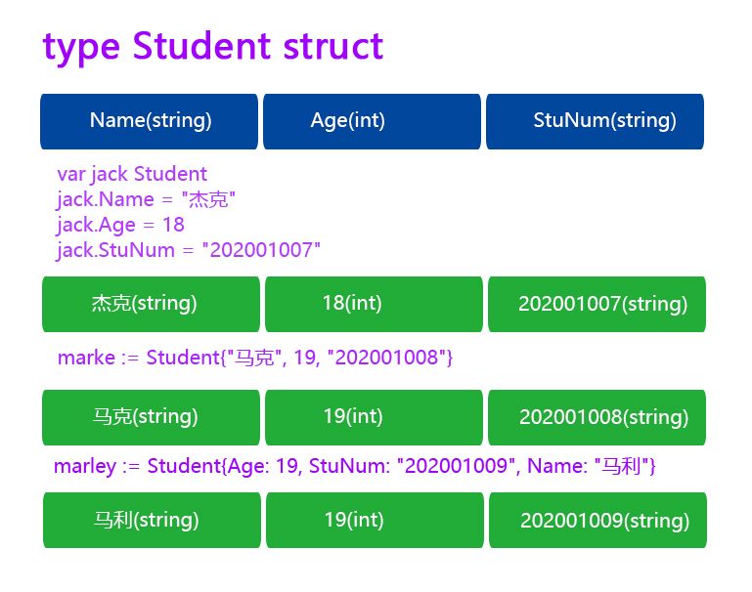Select the blue Name(string) header box

click(150, 121)
